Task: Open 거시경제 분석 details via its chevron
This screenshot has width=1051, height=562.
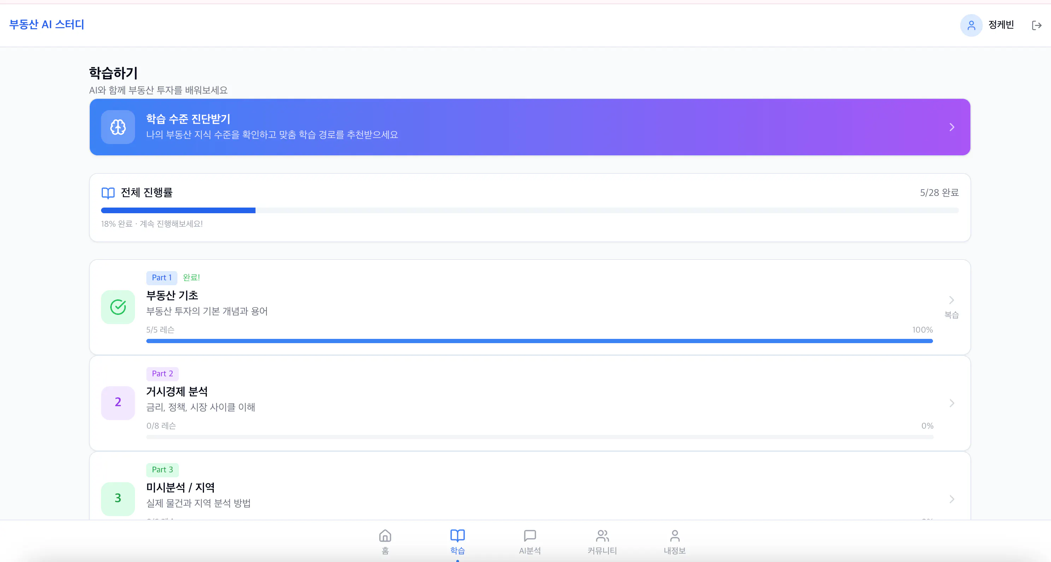Action: click(952, 403)
